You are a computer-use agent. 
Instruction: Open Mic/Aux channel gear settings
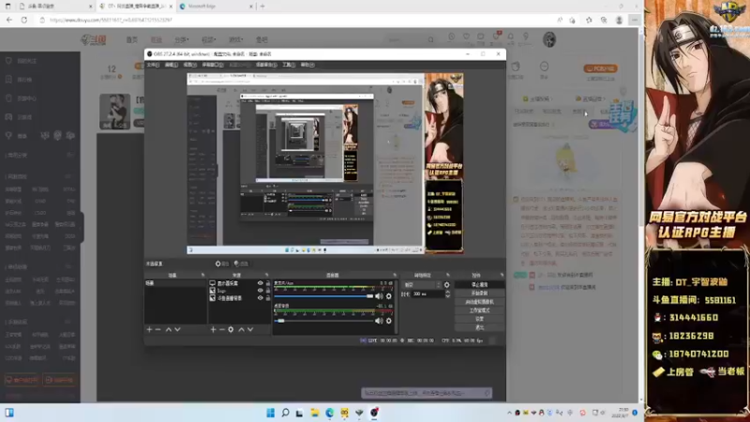pos(389,296)
